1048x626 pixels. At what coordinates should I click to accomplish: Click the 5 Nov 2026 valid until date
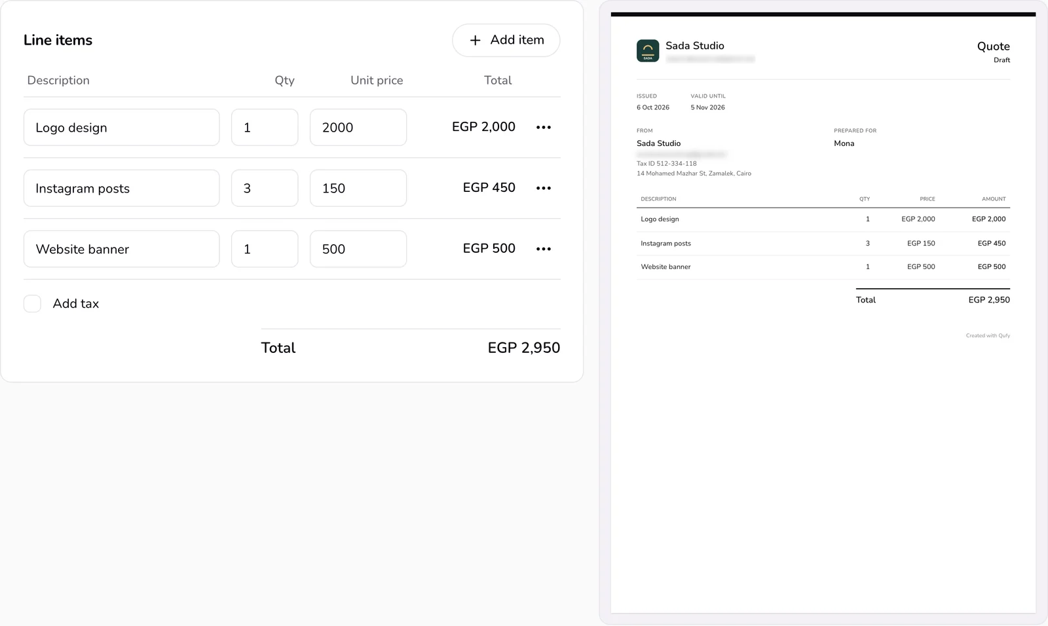point(707,107)
